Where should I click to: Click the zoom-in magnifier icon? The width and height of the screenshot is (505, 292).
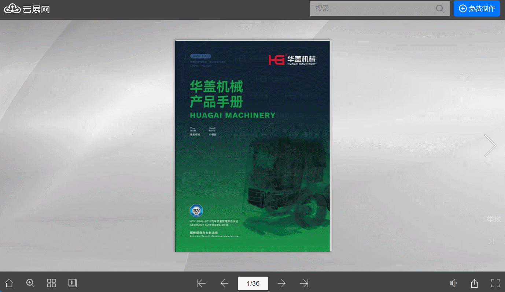click(30, 283)
